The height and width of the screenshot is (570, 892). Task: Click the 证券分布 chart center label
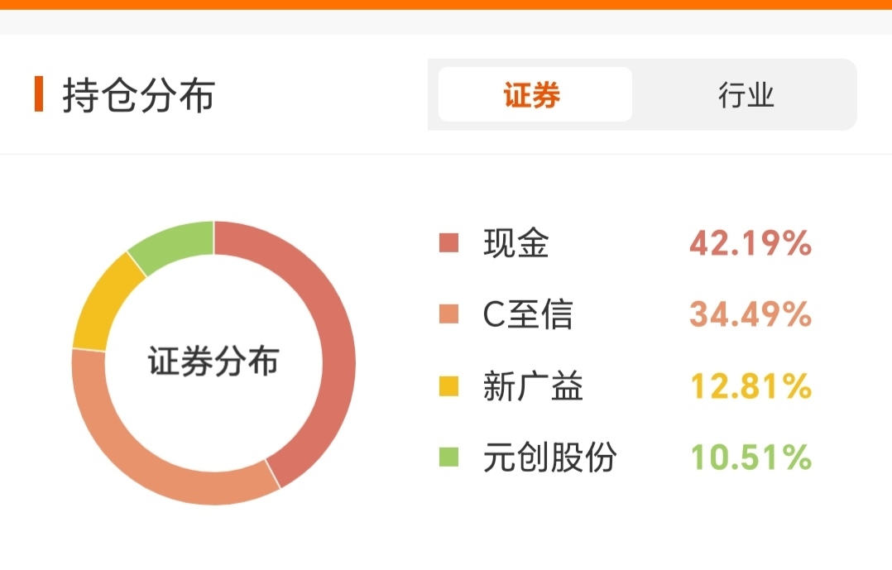pos(213,362)
